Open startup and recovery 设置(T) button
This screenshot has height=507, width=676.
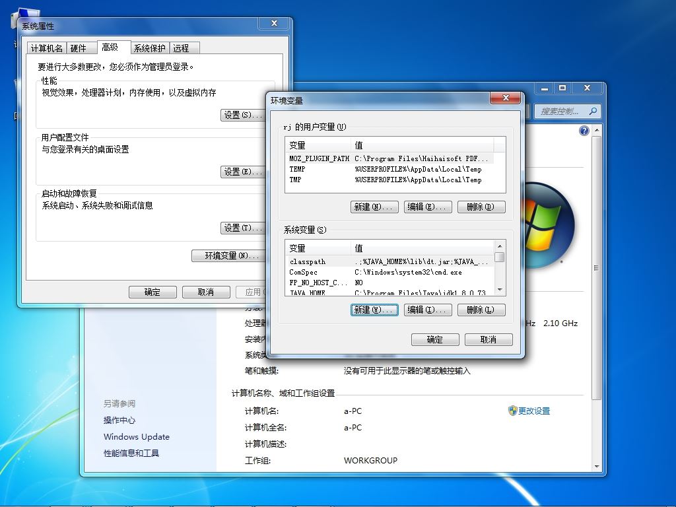243,228
